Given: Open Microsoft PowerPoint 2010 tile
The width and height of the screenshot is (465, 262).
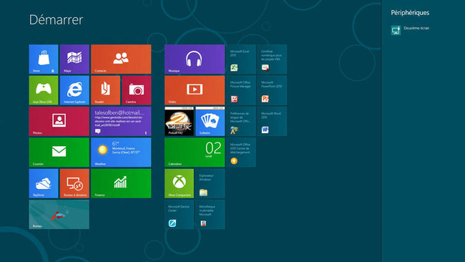Looking at the screenshot, I should [273, 90].
